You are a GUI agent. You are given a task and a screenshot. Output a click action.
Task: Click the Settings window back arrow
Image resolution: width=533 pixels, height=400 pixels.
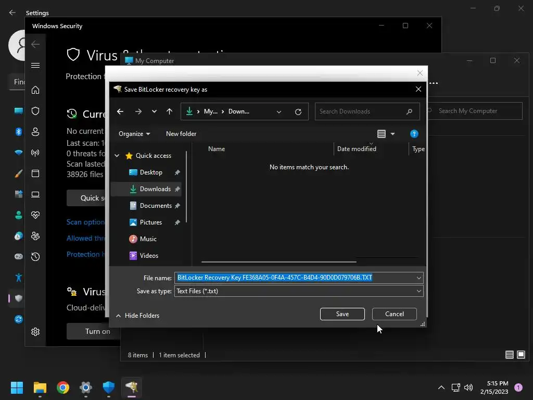(12, 12)
